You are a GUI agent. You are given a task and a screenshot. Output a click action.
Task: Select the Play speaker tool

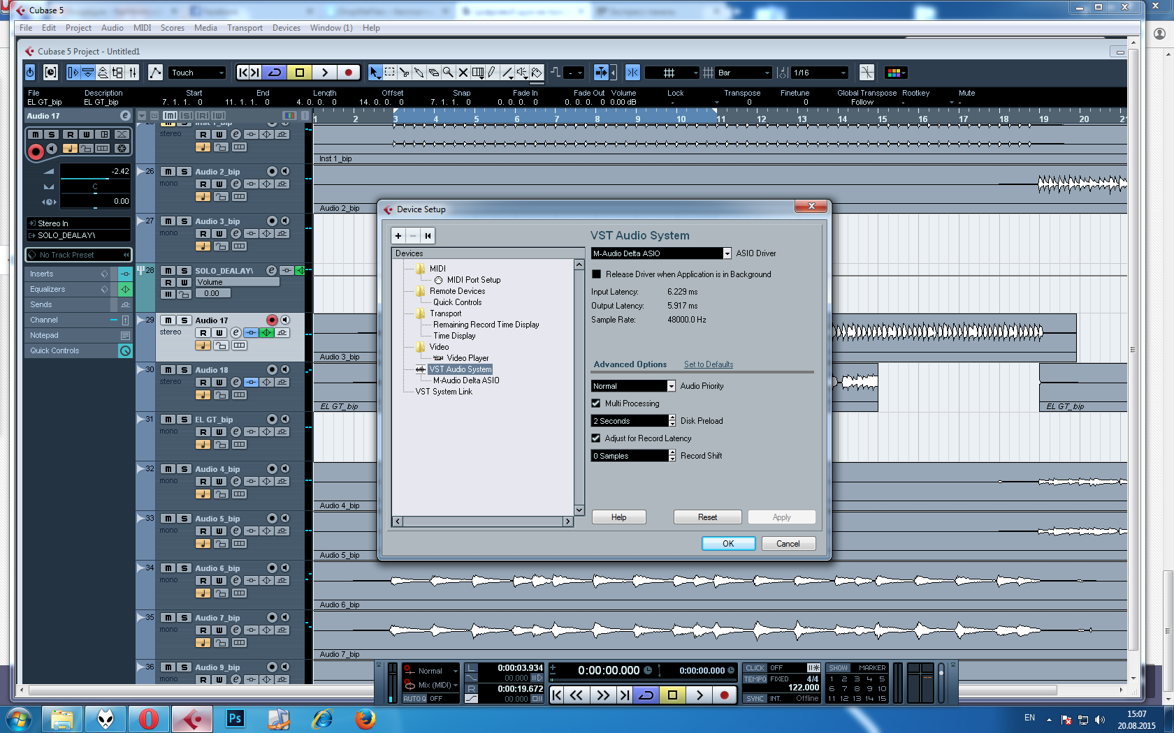click(x=521, y=72)
